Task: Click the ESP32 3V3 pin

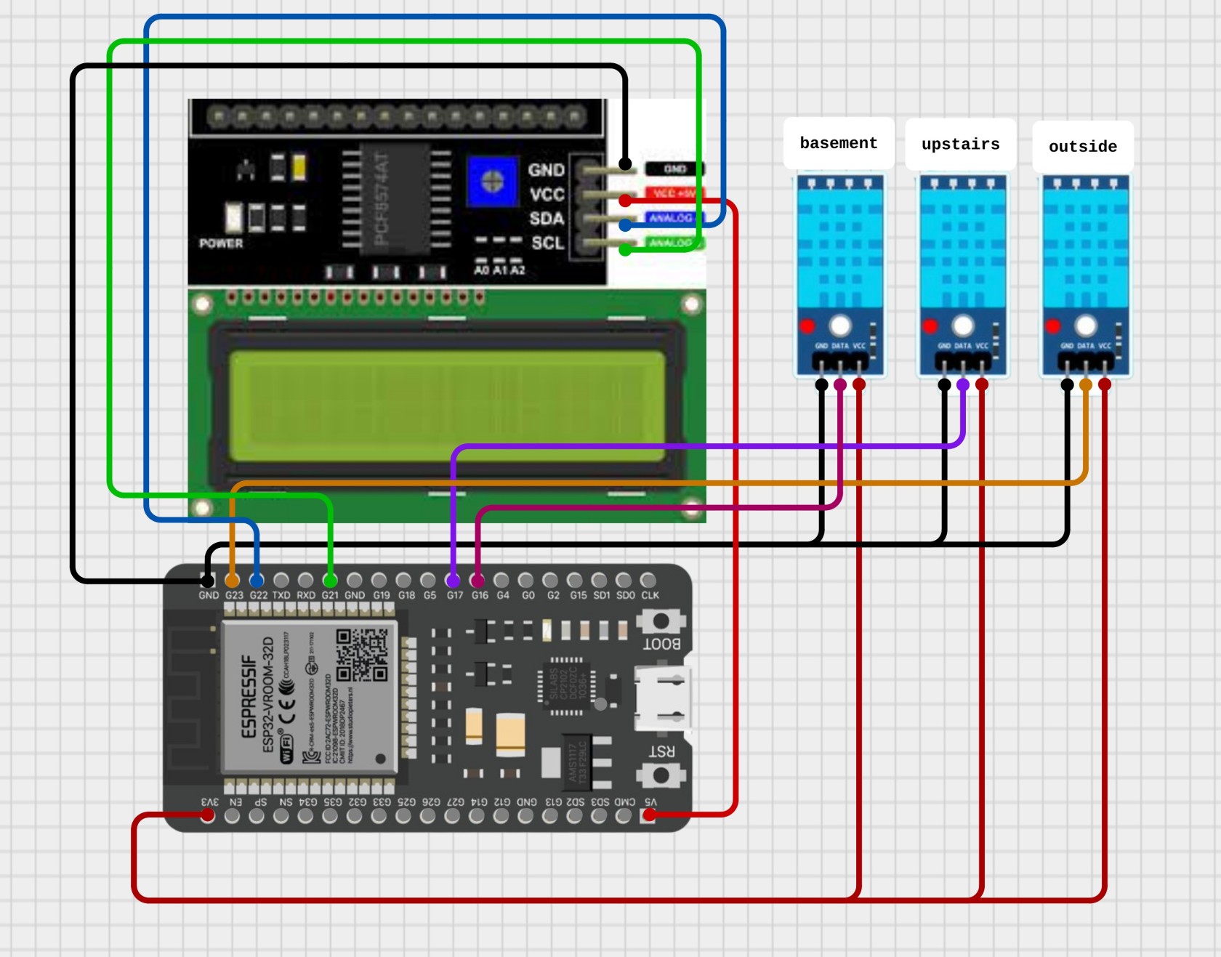Action: (208, 815)
